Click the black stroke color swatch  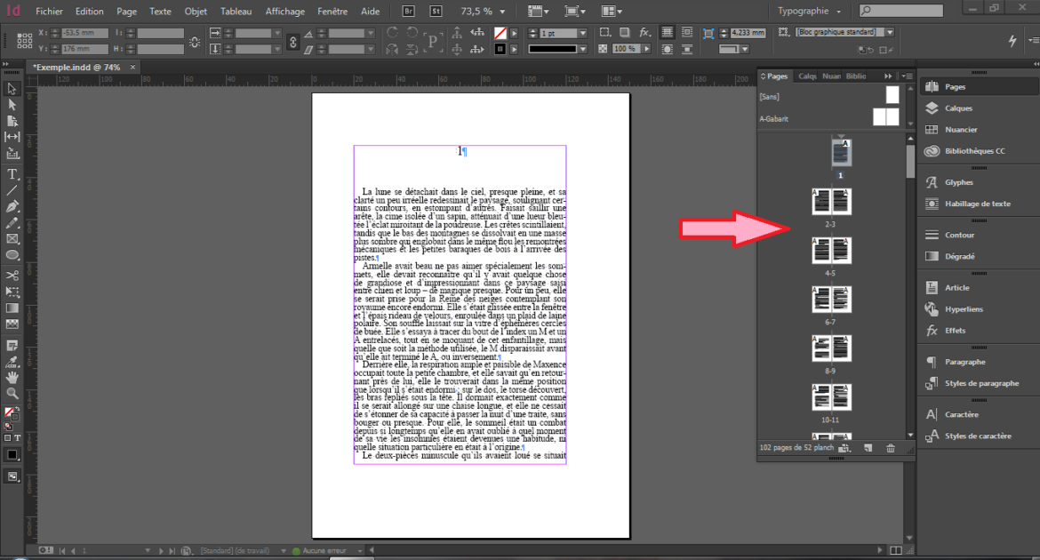tap(500, 49)
